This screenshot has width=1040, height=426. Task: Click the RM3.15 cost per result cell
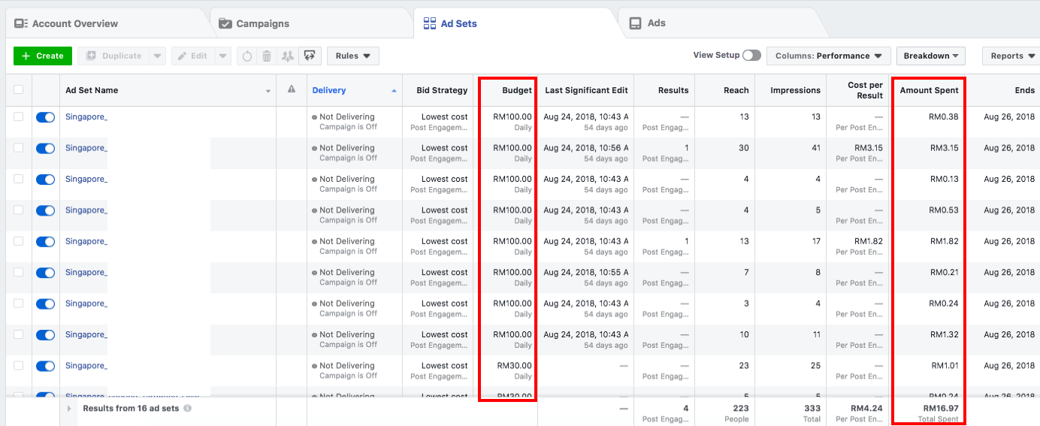point(869,148)
